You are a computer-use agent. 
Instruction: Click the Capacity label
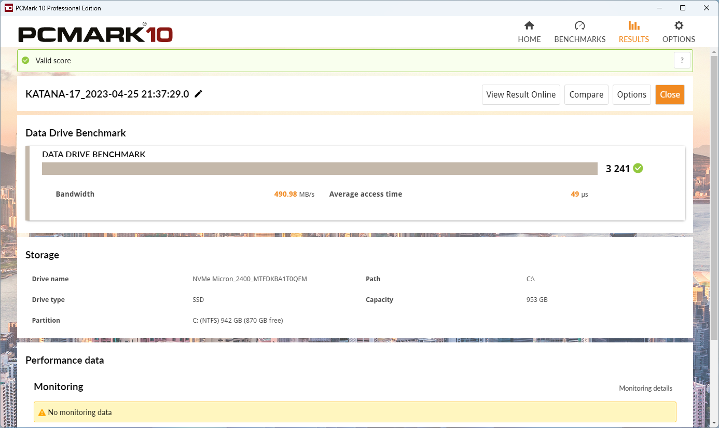380,300
